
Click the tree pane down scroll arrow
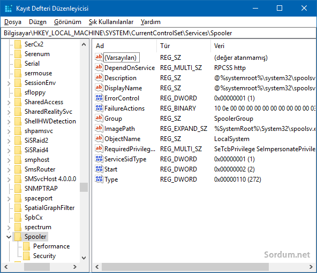[x=84, y=258]
